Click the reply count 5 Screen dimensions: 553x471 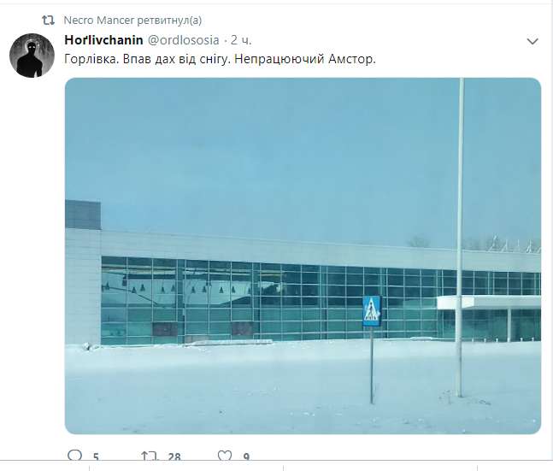tap(96, 457)
